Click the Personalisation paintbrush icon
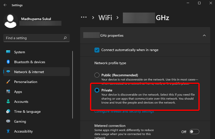Image resolution: width=215 pixels, height=139 pixels. tap(8, 82)
